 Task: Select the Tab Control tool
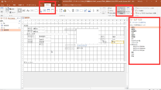pos(36,10)
